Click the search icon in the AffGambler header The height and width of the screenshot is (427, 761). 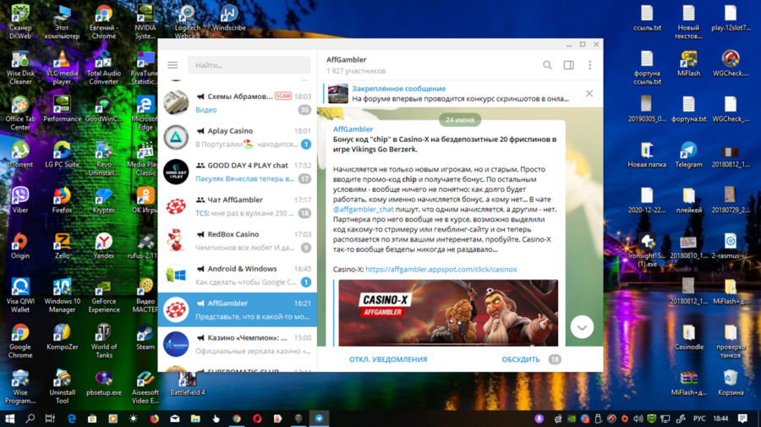pos(547,65)
